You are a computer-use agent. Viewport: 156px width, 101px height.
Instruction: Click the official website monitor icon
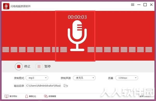(6, 96)
